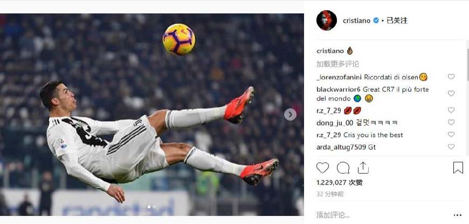Screen dimensions: 469x224
Task: Open blackwarrior6's profile from comment
Action: [x=339, y=90]
